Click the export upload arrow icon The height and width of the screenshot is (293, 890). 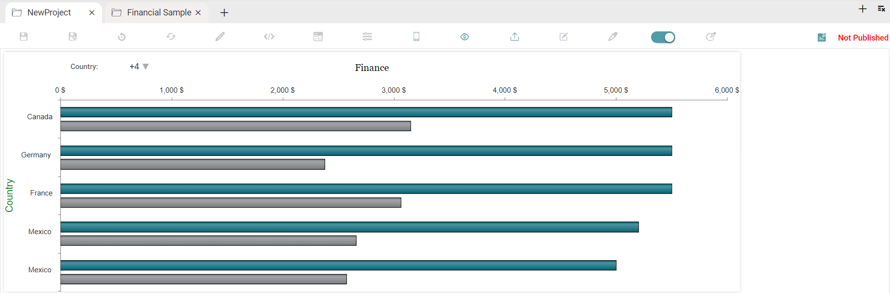coord(515,37)
